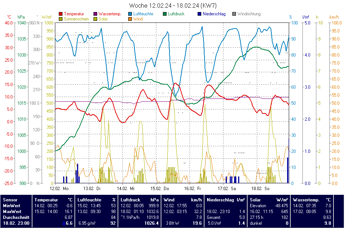Select the current pressure value '1026.4'
347x228 pixels.
(x=152, y=223)
